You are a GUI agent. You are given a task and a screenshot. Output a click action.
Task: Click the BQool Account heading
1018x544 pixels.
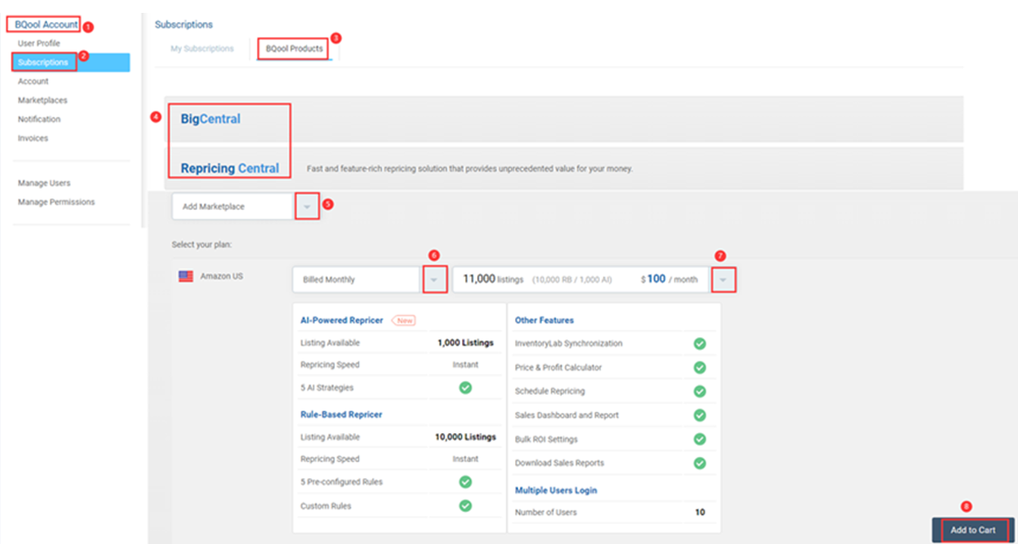(x=46, y=24)
